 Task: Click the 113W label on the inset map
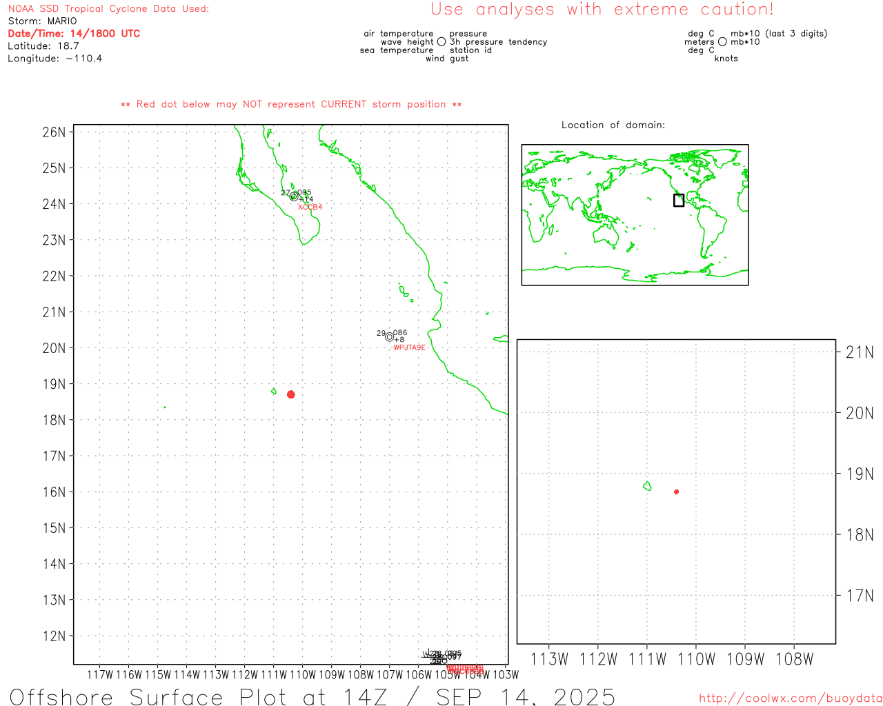coord(549,659)
